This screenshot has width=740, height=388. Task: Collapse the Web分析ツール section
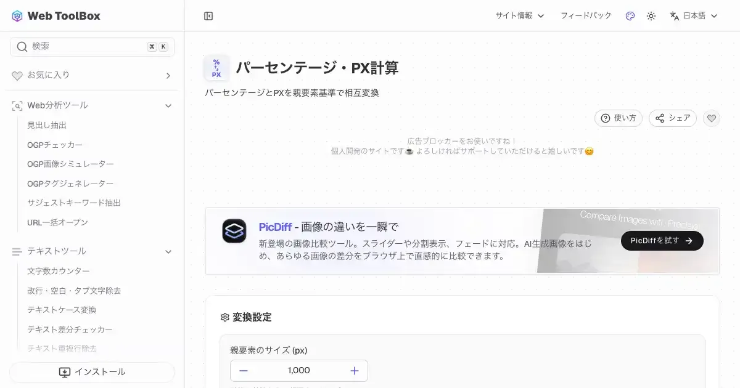click(168, 106)
